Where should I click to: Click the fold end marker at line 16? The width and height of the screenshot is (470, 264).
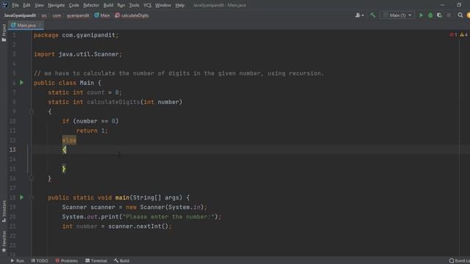[32, 178]
